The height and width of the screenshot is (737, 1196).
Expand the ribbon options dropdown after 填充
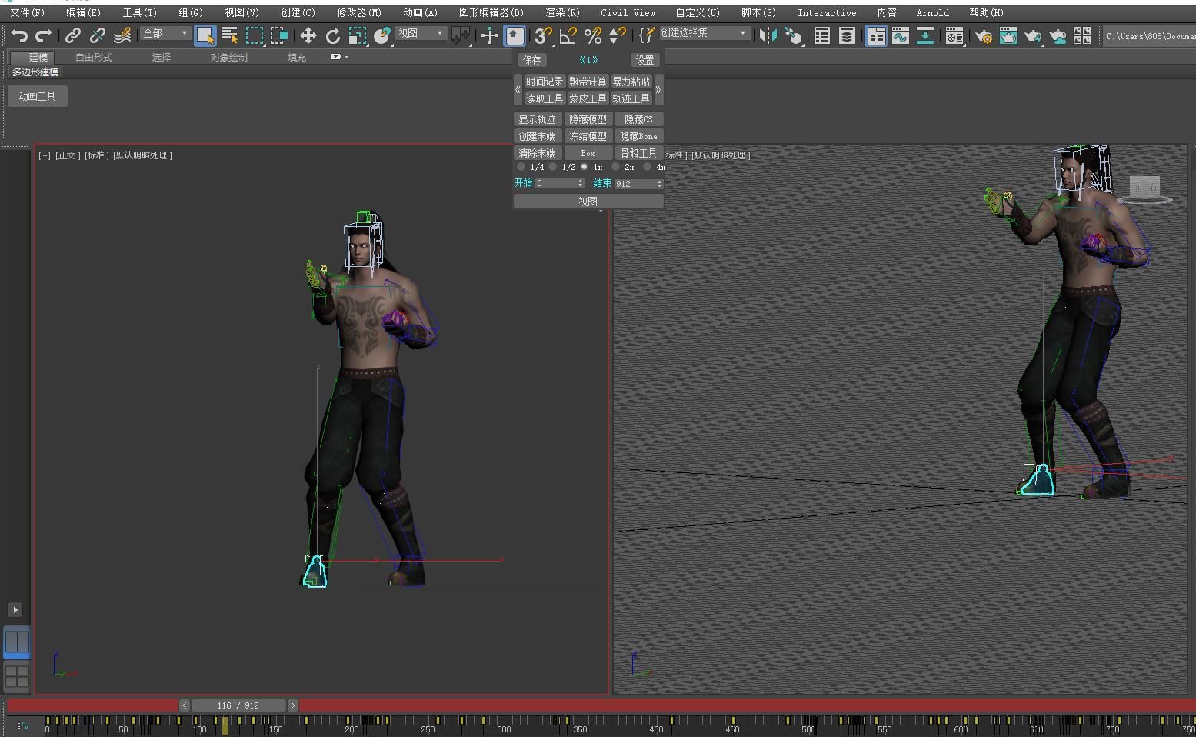tap(339, 57)
